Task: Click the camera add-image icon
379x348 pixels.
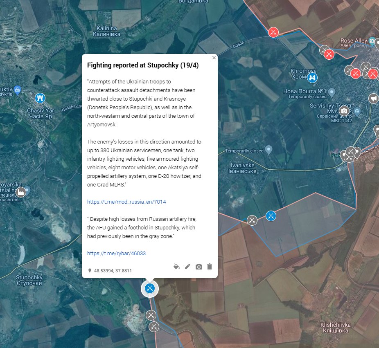Action: click(x=199, y=267)
